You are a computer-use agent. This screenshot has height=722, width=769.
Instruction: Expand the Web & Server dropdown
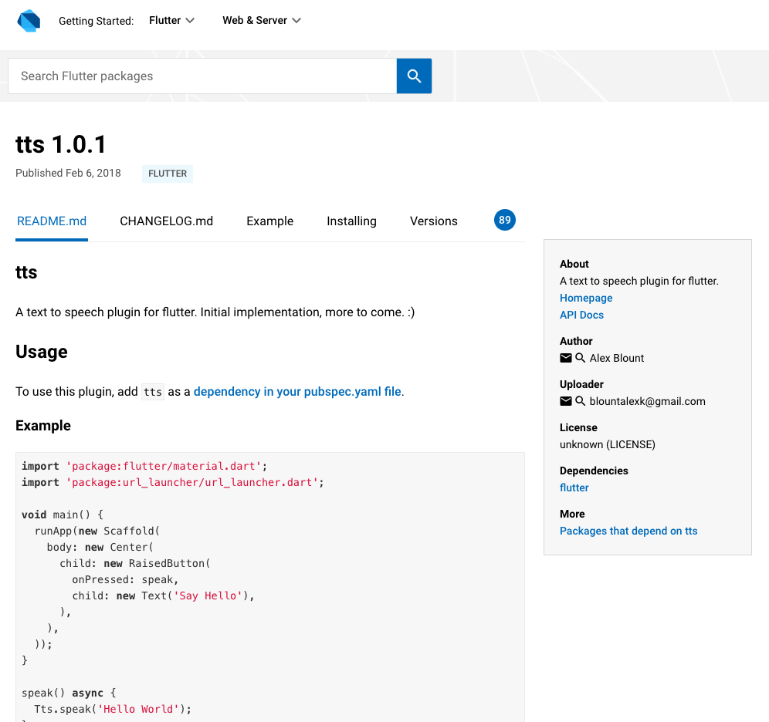262,21
